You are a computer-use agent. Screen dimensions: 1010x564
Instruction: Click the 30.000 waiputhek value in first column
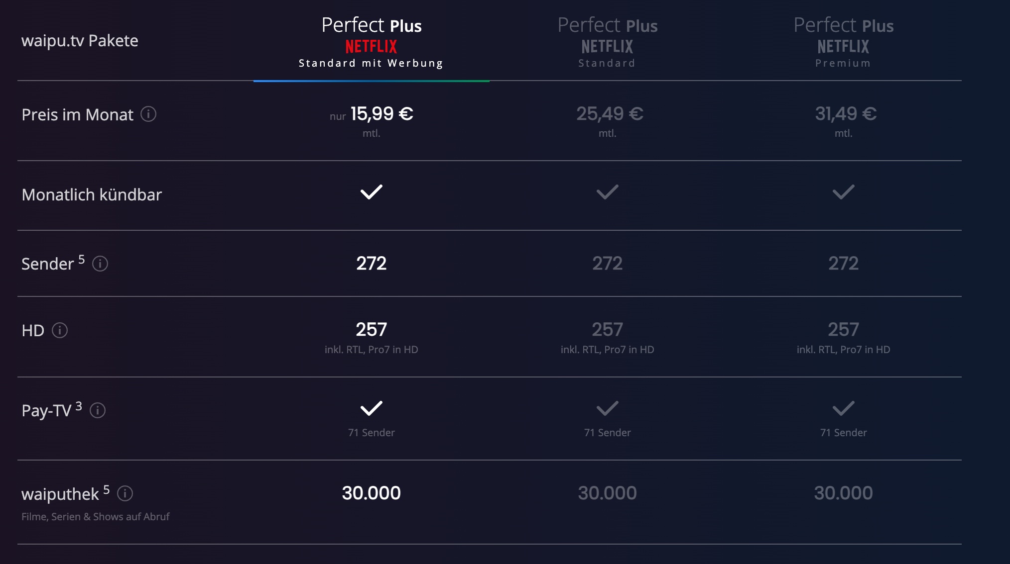point(372,493)
